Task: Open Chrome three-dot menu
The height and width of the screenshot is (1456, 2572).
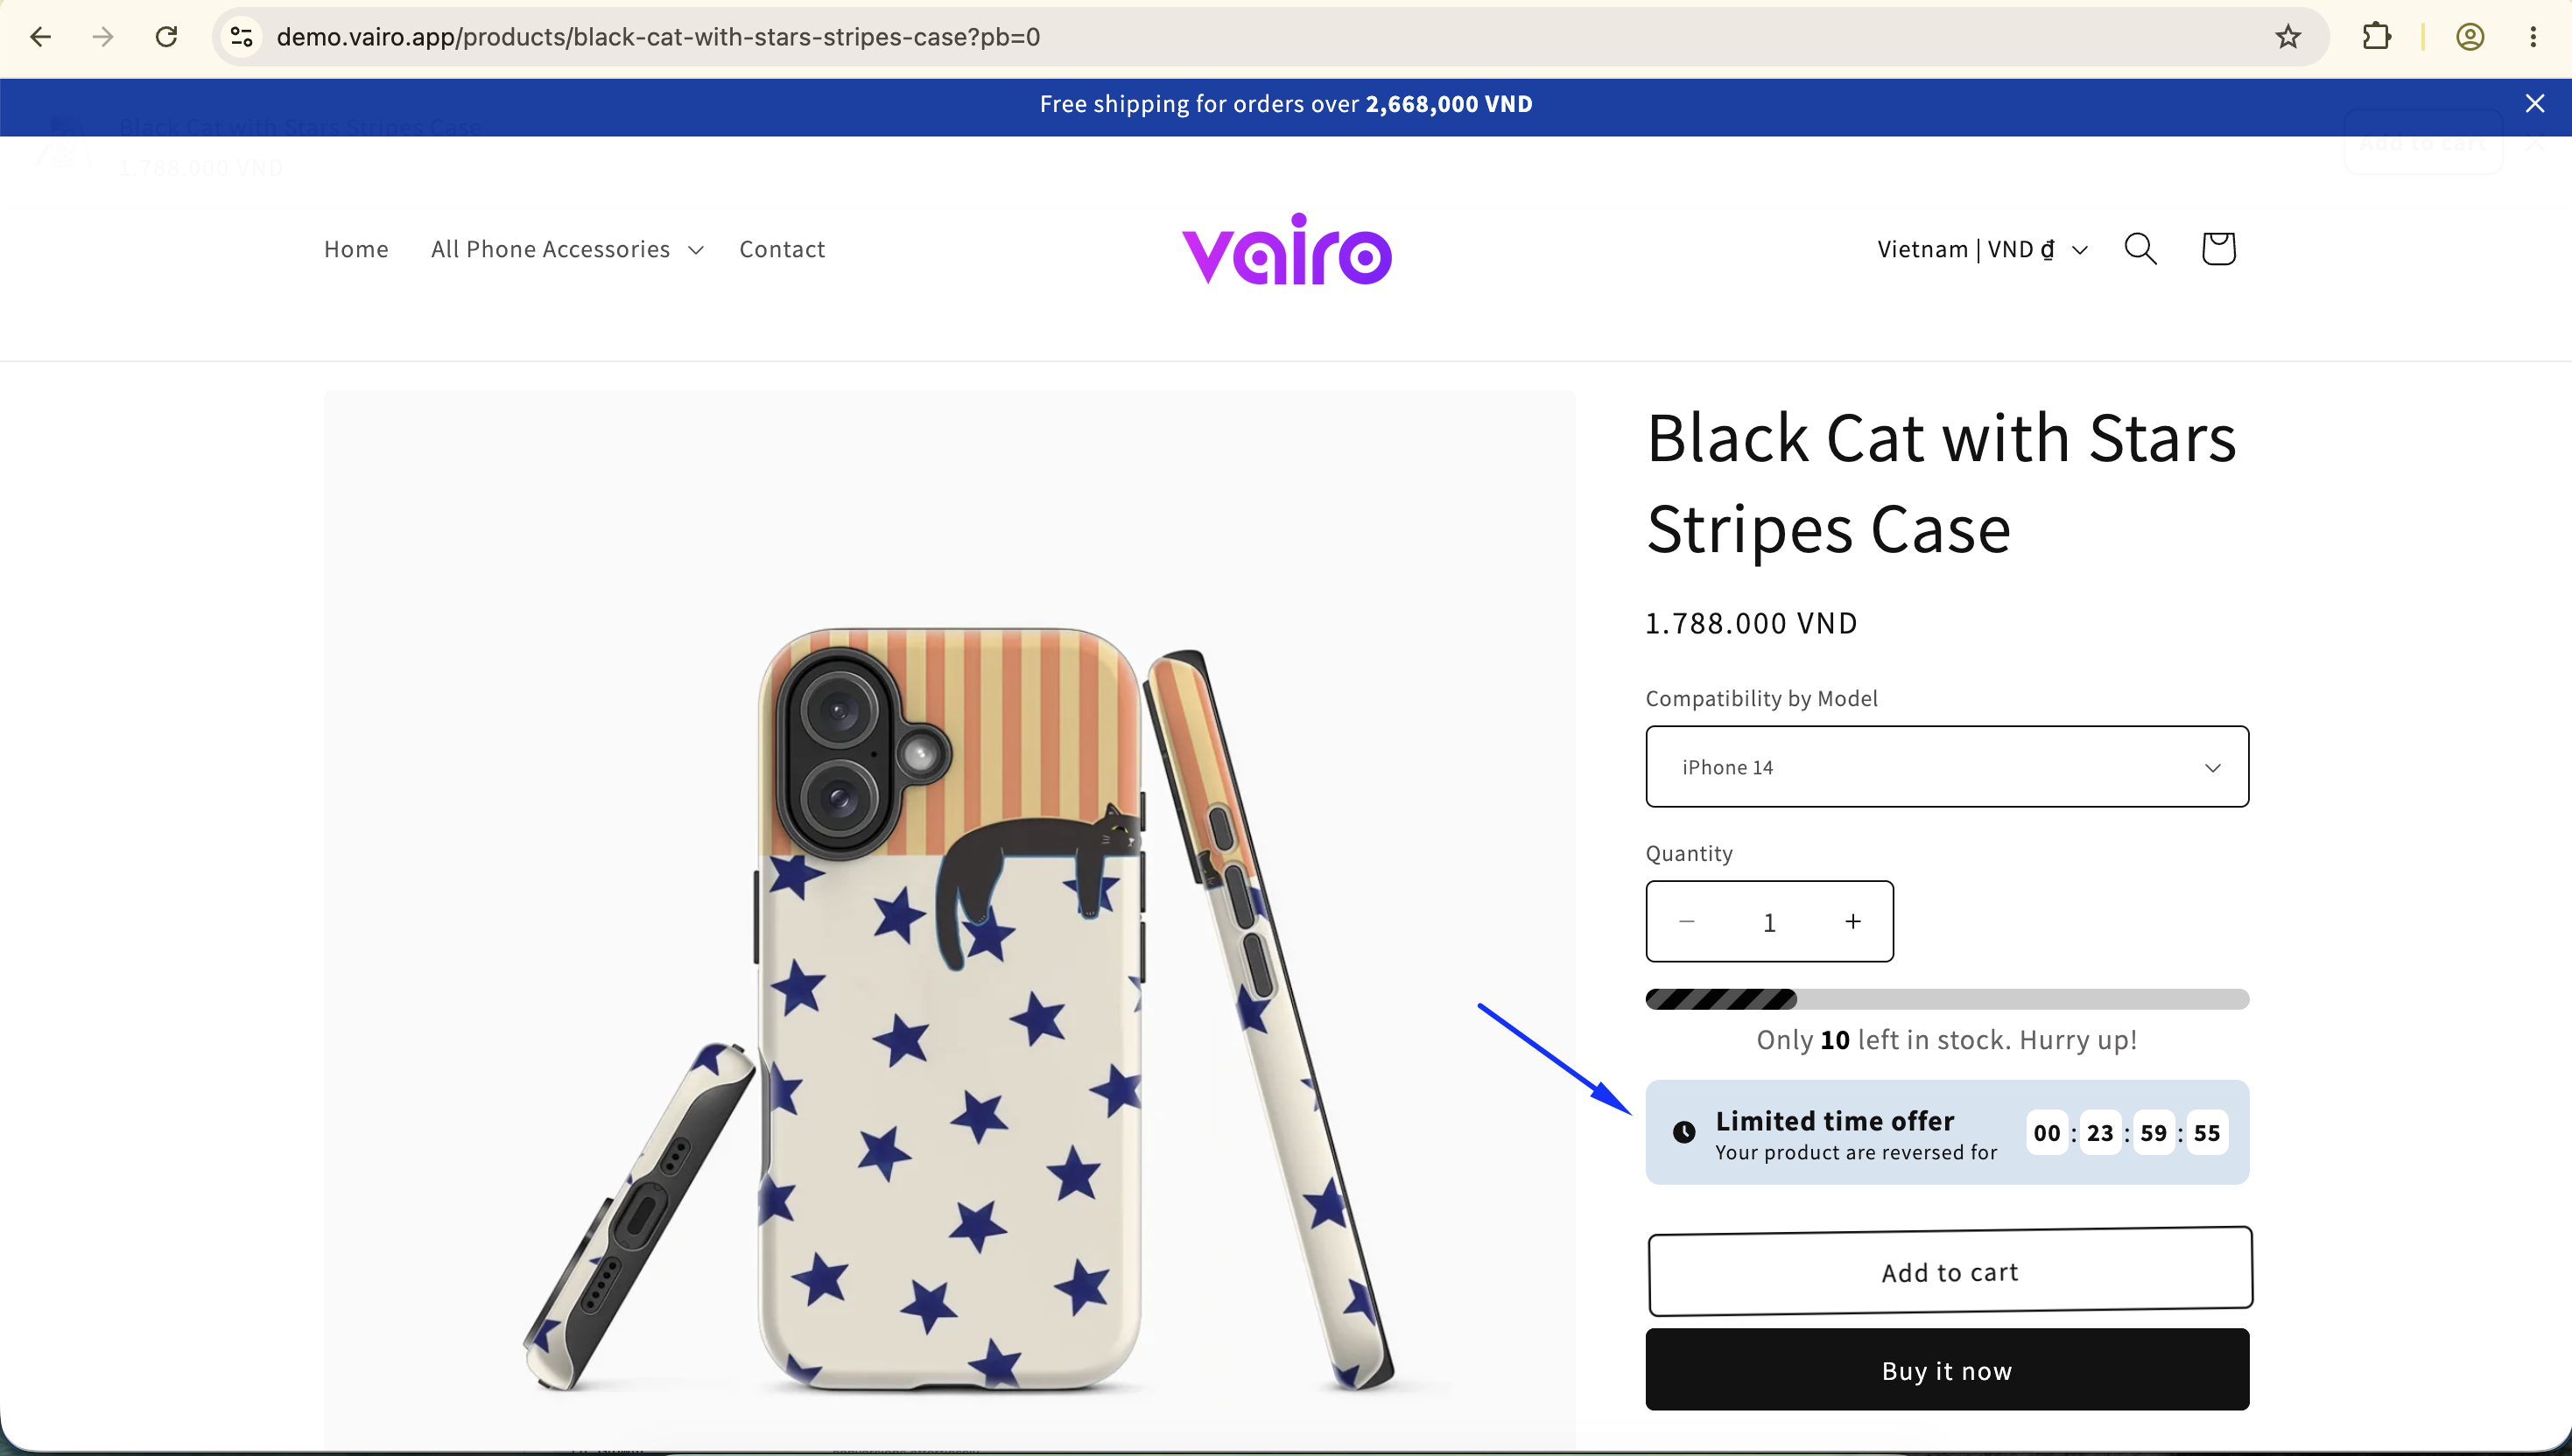Action: point(2533,37)
